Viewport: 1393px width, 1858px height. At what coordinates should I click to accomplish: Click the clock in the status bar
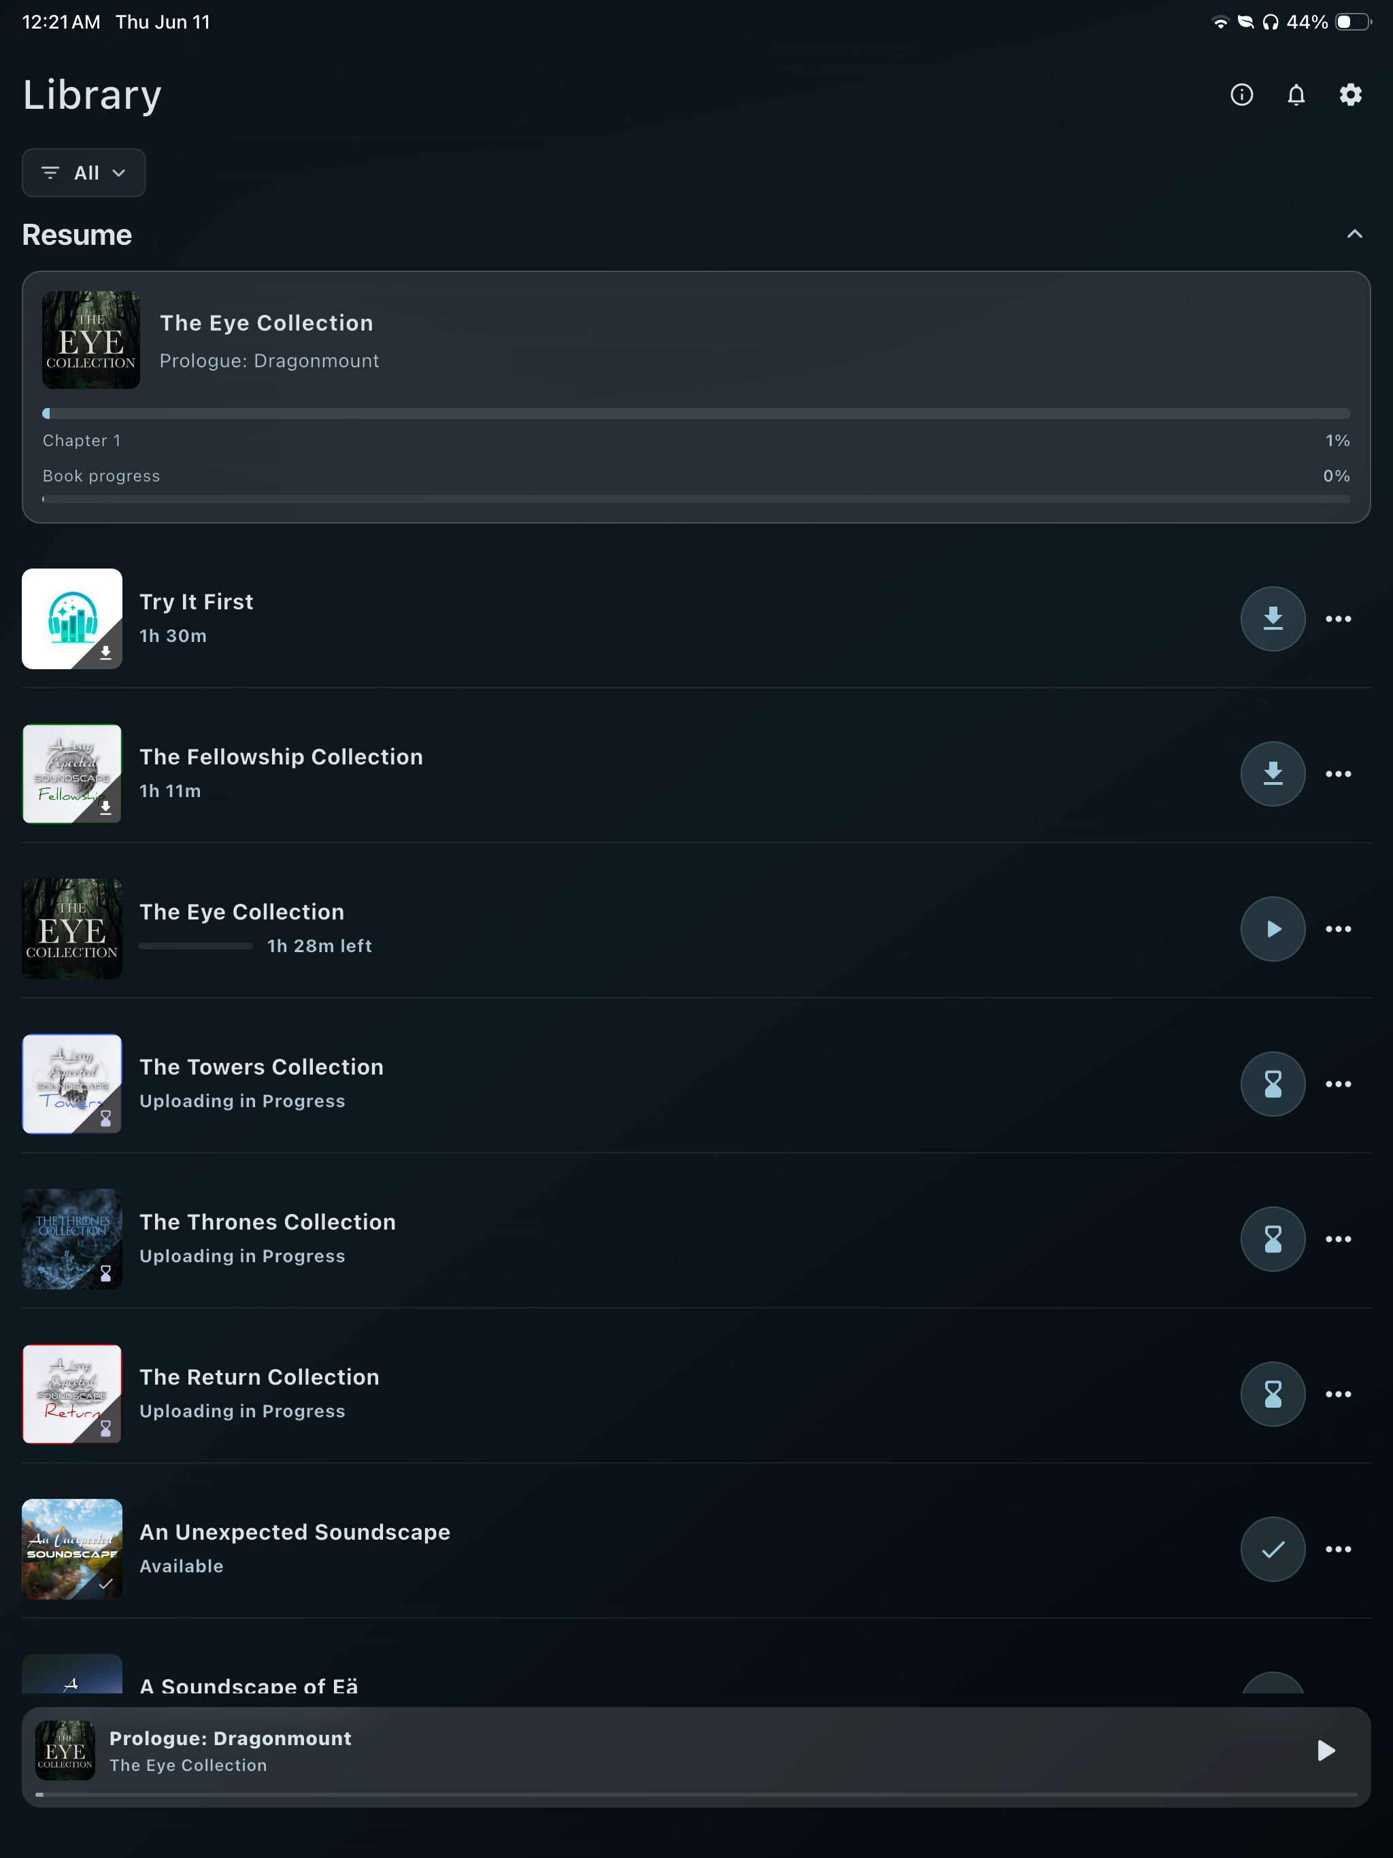point(61,22)
